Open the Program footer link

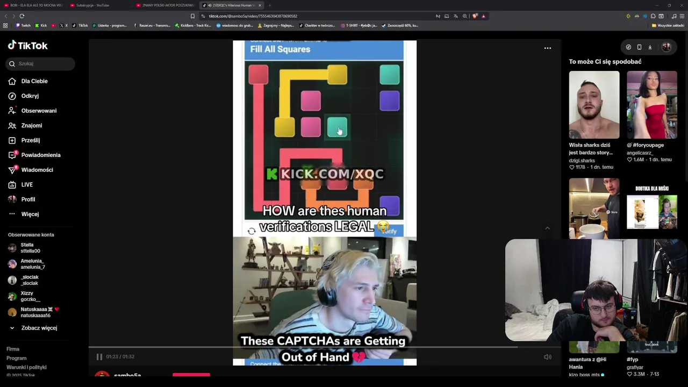pyautogui.click(x=16, y=358)
